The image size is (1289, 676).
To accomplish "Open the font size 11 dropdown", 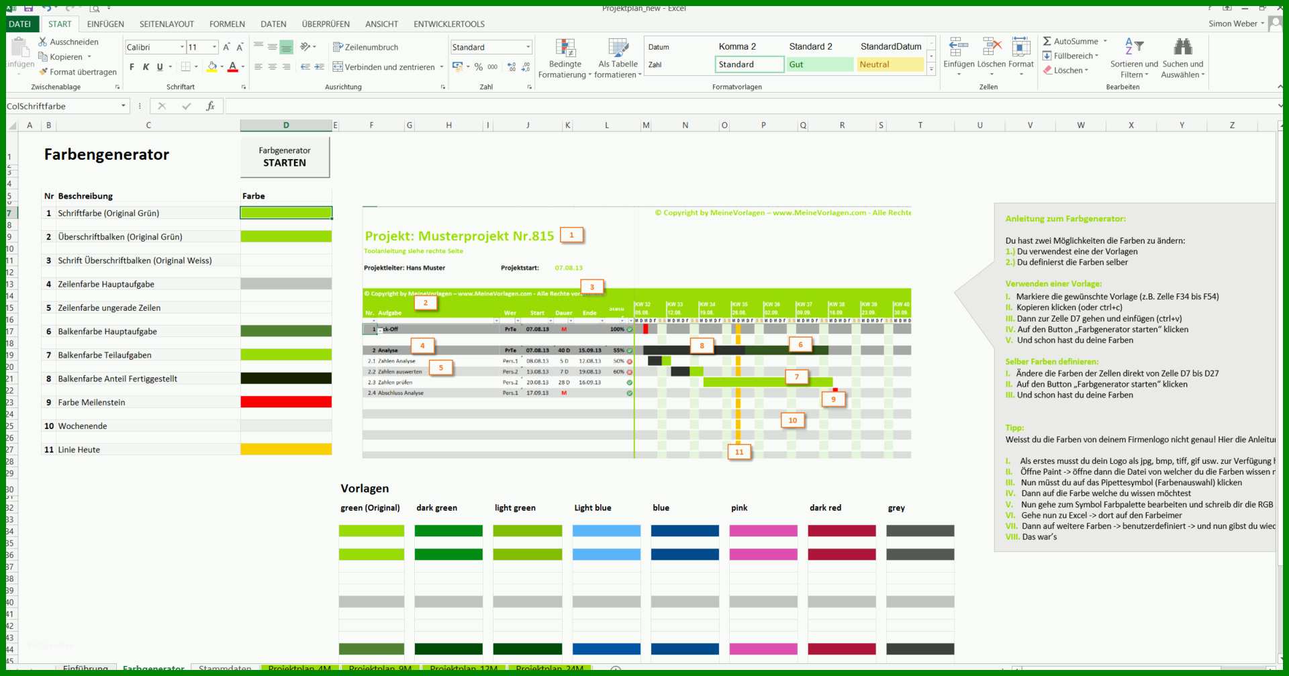I will pyautogui.click(x=215, y=47).
